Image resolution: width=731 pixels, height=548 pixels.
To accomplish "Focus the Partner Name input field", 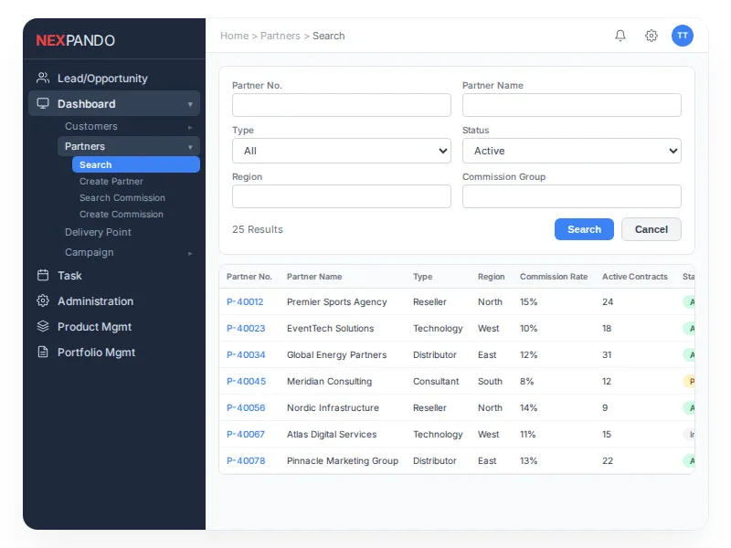I will coord(572,105).
